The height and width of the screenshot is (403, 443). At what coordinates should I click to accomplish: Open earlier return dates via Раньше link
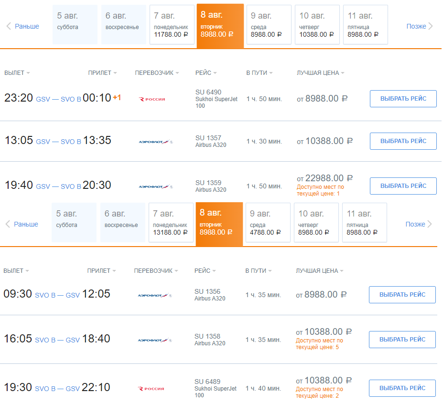coord(26,224)
